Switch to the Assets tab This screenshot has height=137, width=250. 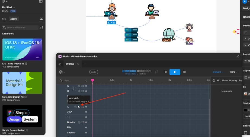(x=14, y=19)
